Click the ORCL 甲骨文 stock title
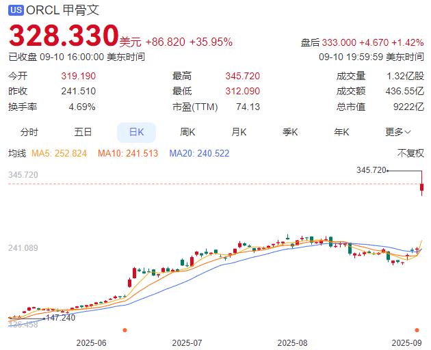The image size is (431, 350). tap(62, 10)
